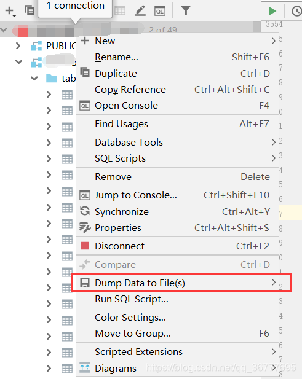This screenshot has height=379, width=302.
Task: Click the submenu arrow beside SQL Scripts
Action: (274, 158)
